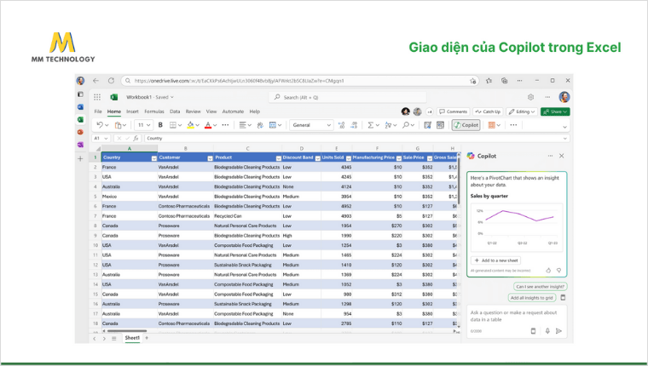The width and height of the screenshot is (648, 366).
Task: Open the Comments button
Action: pyautogui.click(x=454, y=112)
